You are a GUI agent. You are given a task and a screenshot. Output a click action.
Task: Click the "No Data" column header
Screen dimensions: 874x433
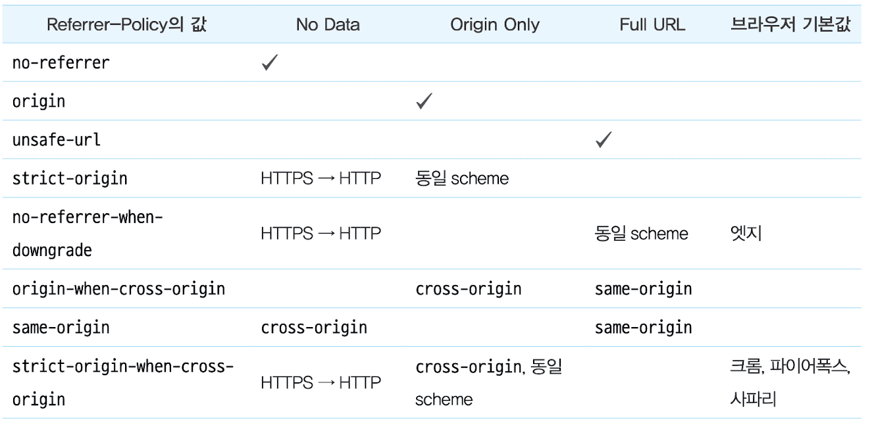pos(328,25)
